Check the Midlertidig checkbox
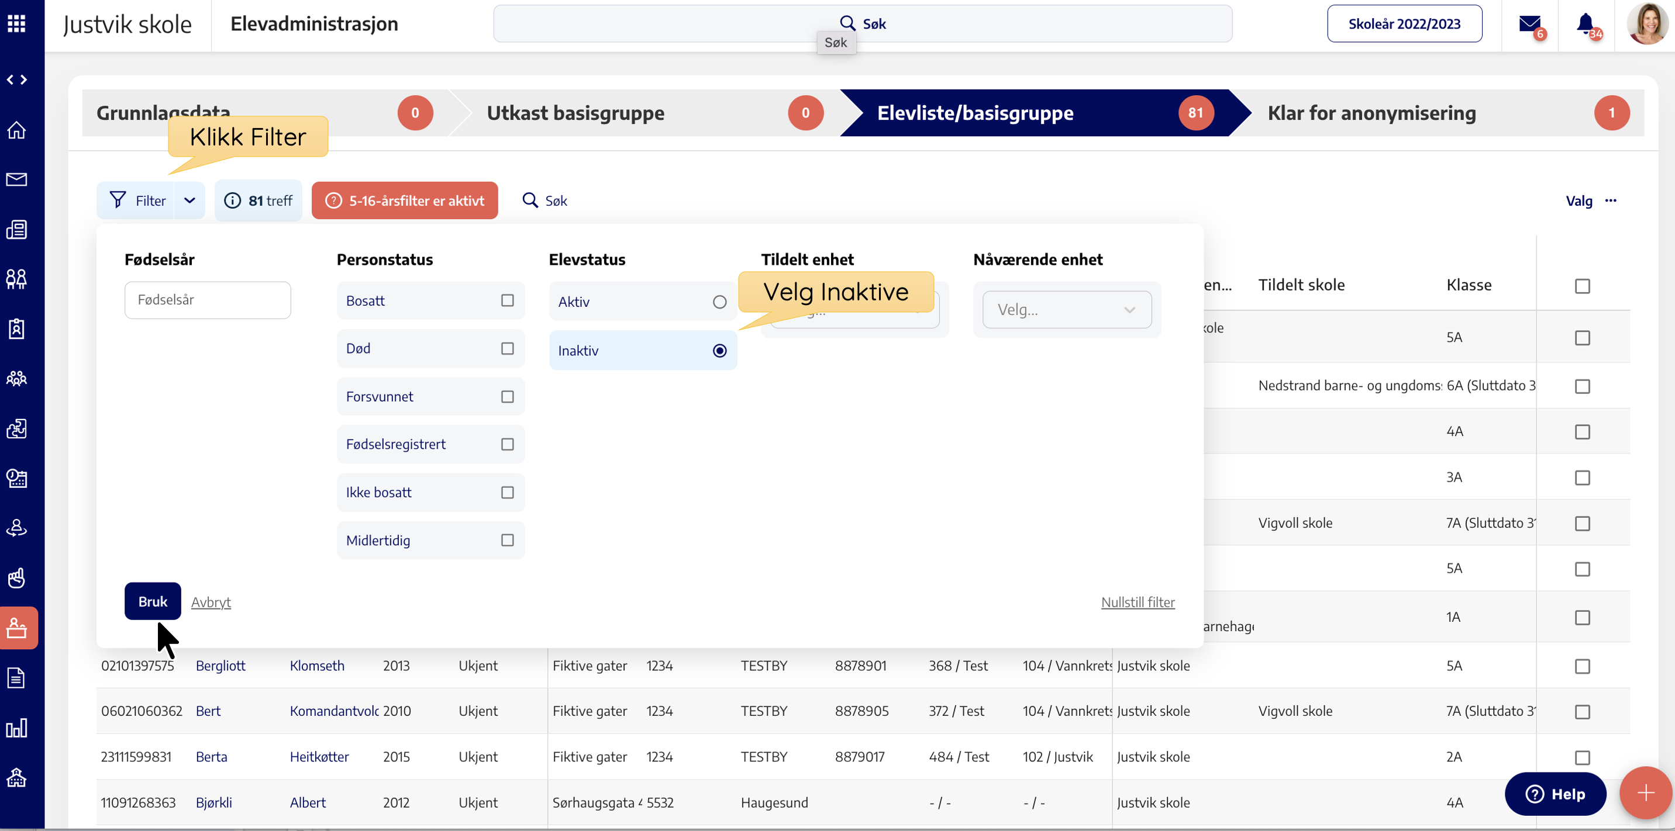Screen dimensions: 1675x831 (x=507, y=540)
